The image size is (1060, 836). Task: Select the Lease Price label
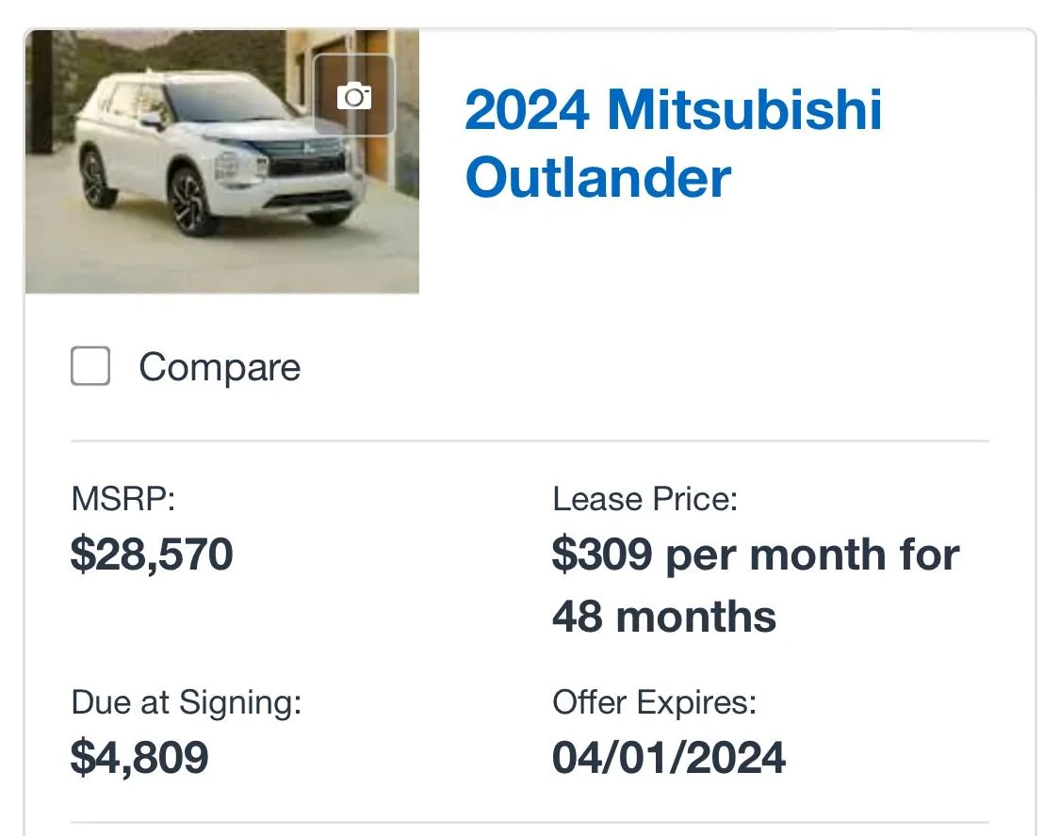click(x=644, y=499)
